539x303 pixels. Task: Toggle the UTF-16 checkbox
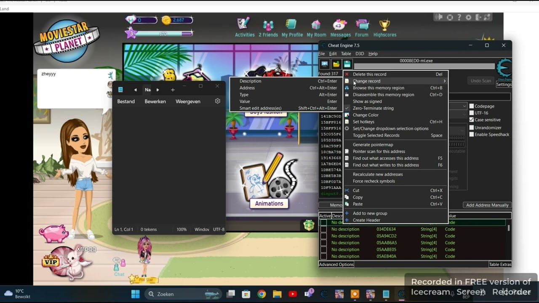472,113
